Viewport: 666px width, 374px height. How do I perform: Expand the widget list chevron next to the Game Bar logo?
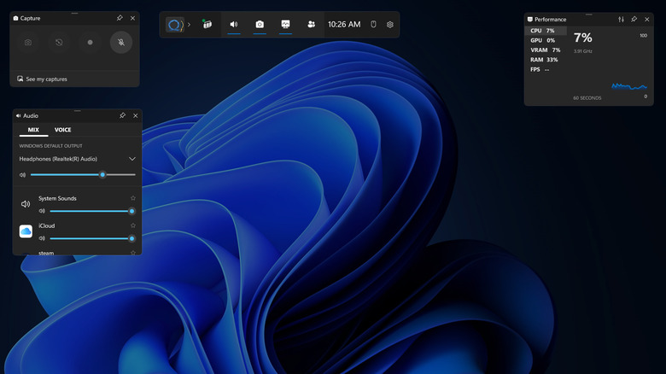pyautogui.click(x=190, y=24)
